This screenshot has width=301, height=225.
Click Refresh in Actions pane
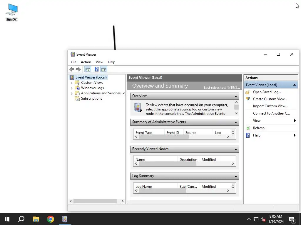coord(259,128)
